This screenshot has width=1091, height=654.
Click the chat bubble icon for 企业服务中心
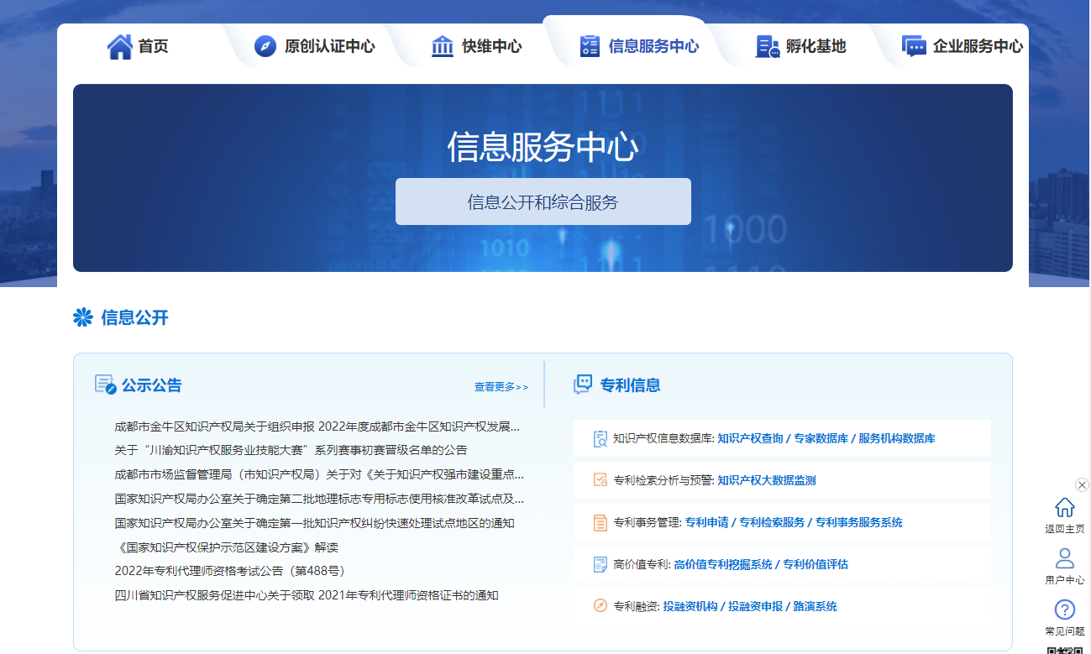[x=914, y=46]
